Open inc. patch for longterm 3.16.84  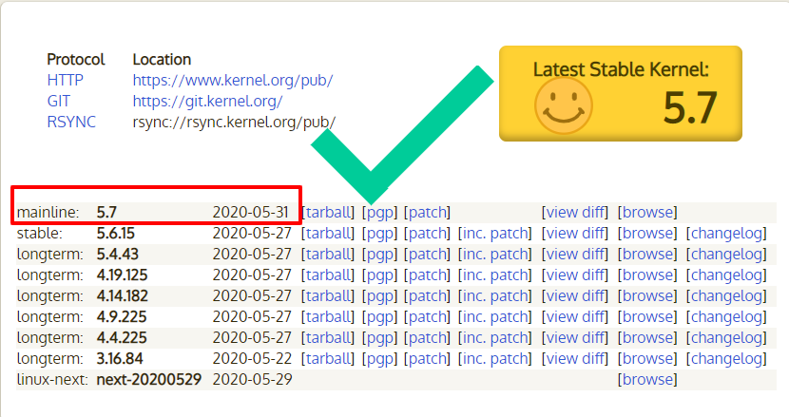(x=494, y=359)
